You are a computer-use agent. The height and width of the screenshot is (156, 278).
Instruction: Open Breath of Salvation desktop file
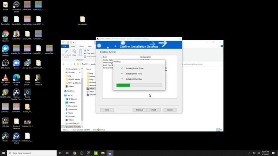tap(17, 123)
